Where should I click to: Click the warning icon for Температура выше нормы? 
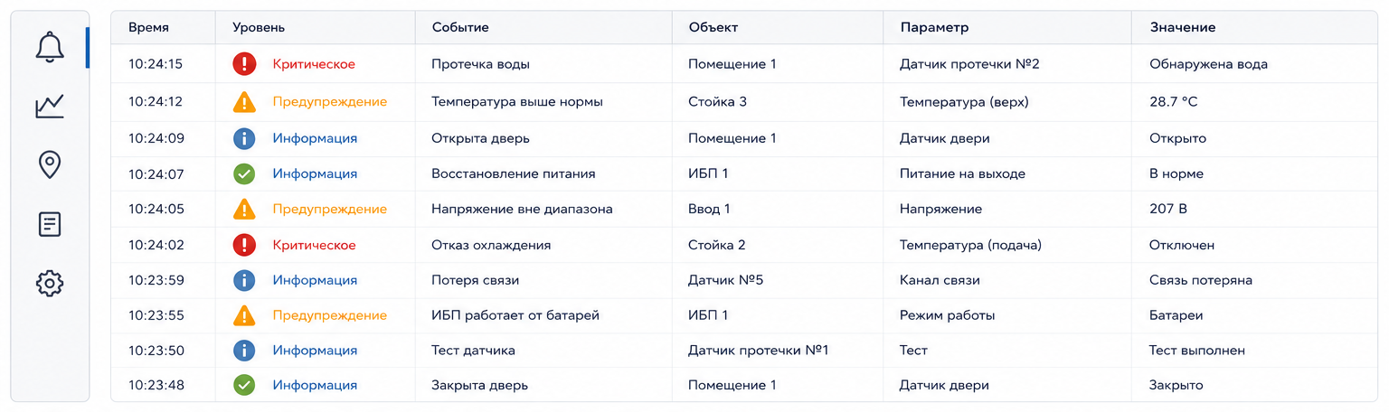tap(244, 102)
